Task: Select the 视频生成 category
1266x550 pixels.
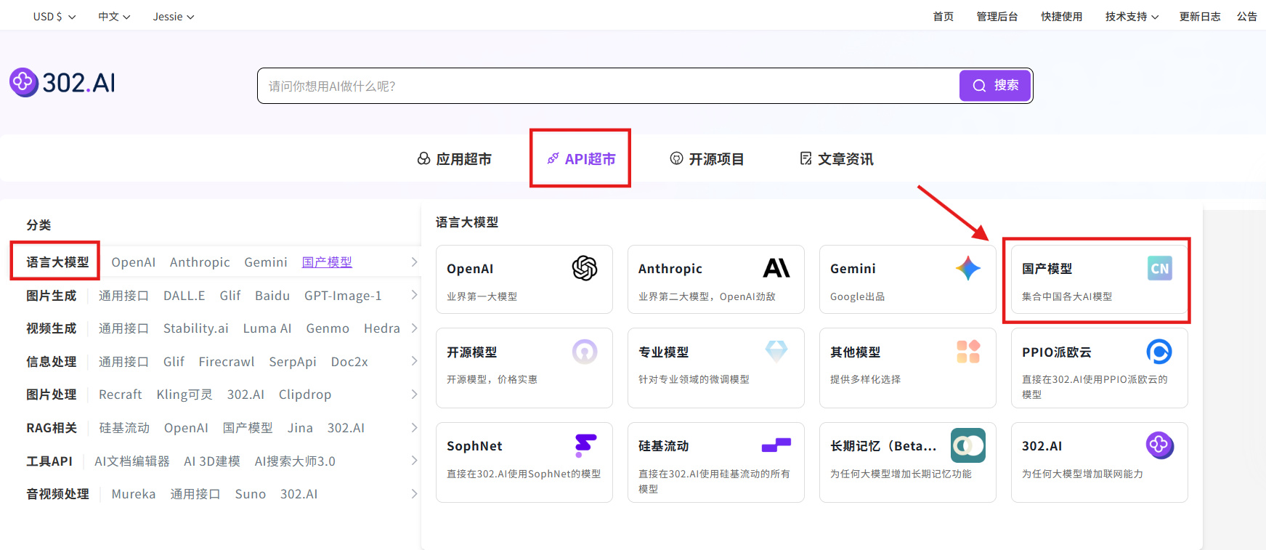Action: [x=51, y=328]
